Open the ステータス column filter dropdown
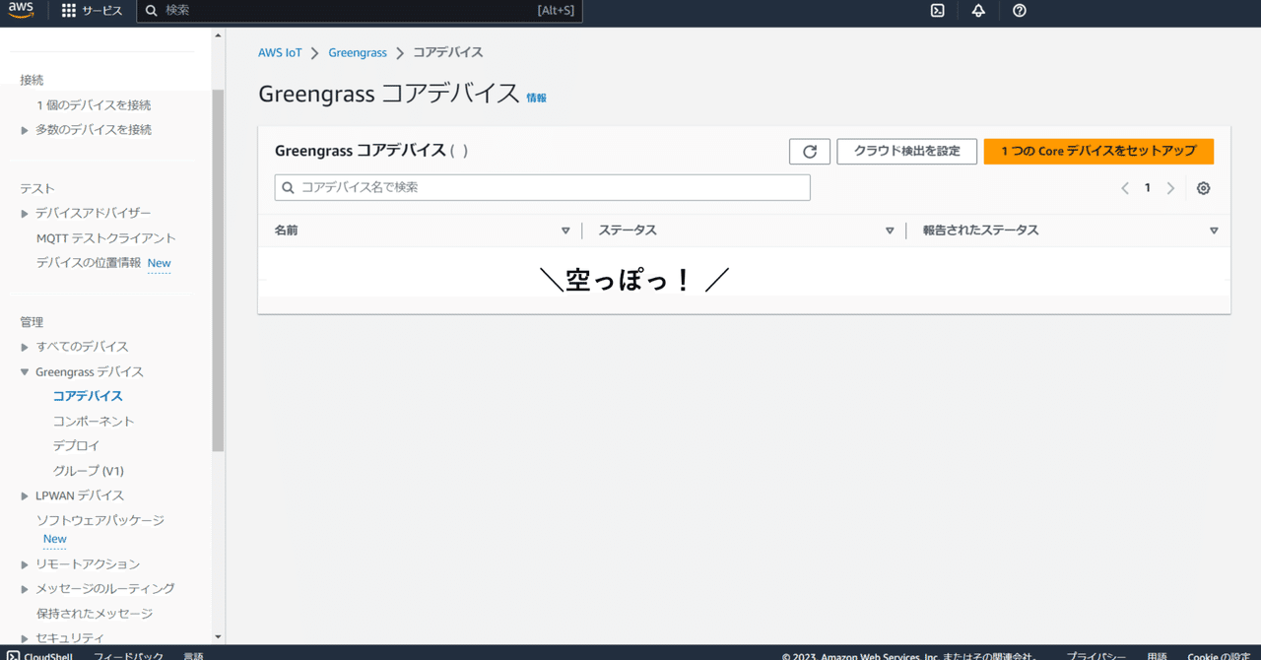Image resolution: width=1261 pixels, height=660 pixels. (890, 230)
